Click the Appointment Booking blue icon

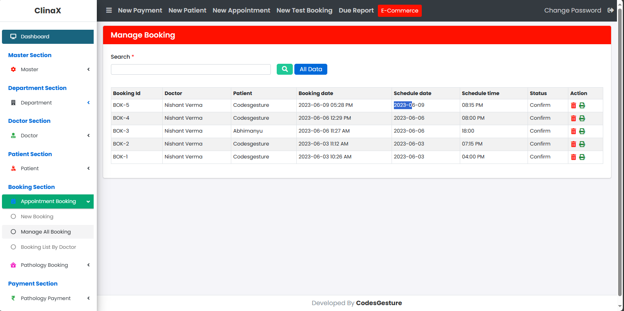click(13, 201)
